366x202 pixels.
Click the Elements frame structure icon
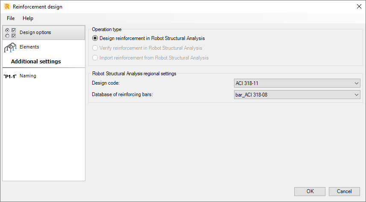tap(10, 47)
